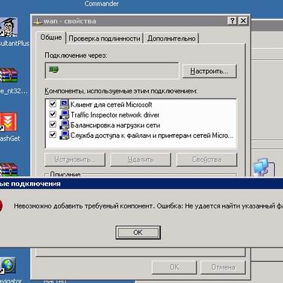Click the Свойства button
Viewport: 283px width, 283px height.
tap(207, 160)
